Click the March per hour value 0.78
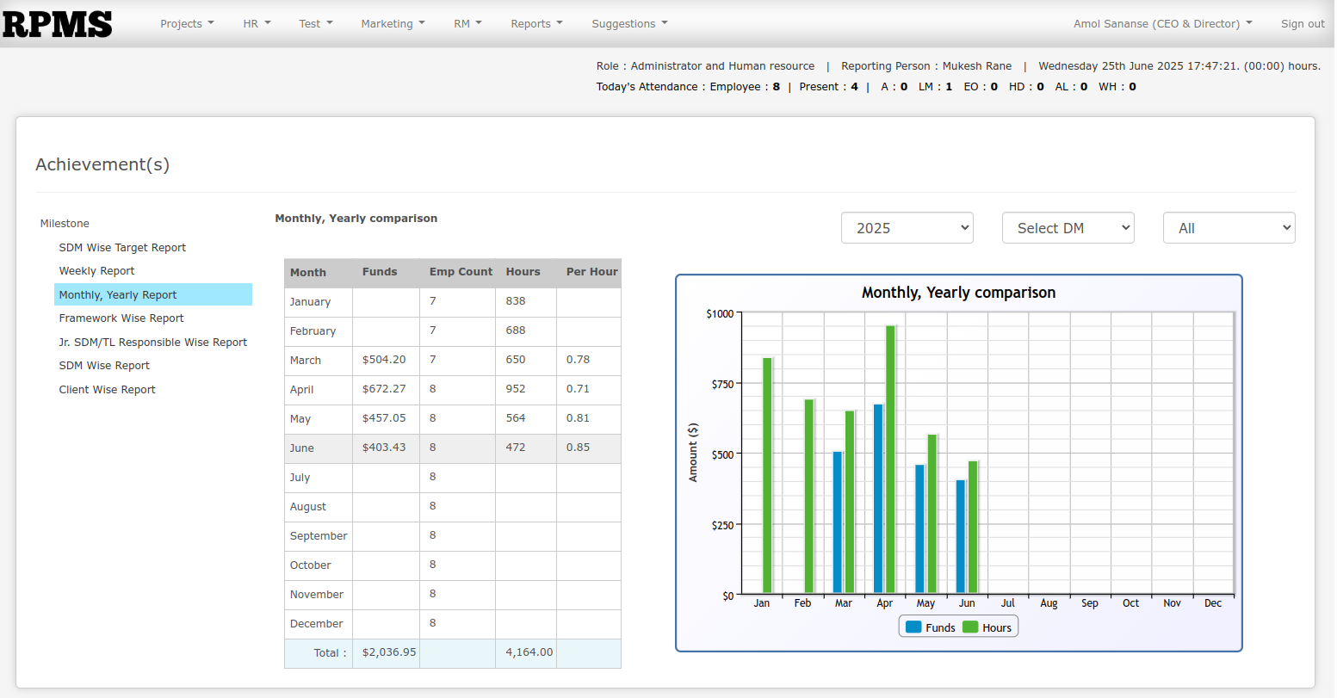 coord(578,360)
